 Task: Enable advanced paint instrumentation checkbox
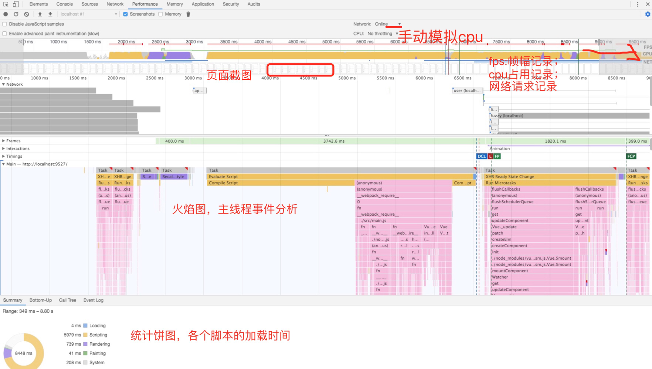4,34
